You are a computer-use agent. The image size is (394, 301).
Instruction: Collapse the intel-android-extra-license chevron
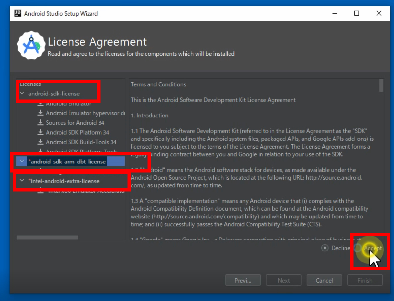point(22,181)
